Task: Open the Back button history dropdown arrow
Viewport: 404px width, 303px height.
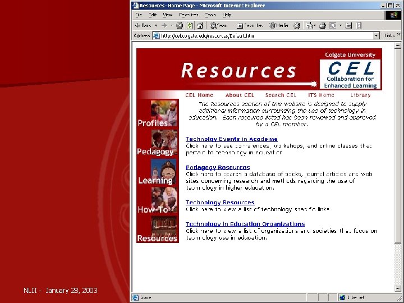Action: point(156,25)
